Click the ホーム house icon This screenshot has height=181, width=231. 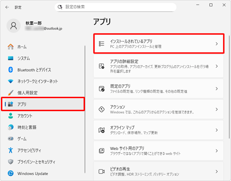pyautogui.click(x=11, y=47)
